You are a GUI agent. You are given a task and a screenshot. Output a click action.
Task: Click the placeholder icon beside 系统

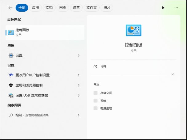click(x=95, y=100)
